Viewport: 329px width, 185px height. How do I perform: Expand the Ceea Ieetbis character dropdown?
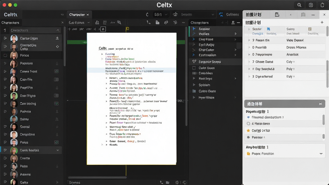click(58, 150)
